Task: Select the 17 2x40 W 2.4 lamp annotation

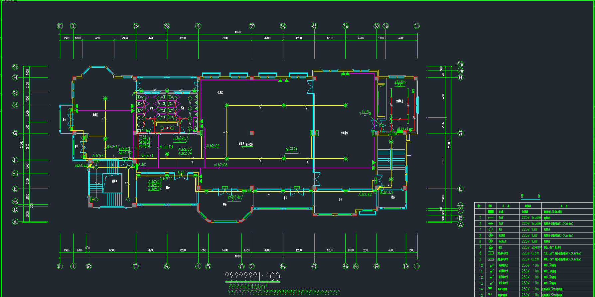Action: click(x=234, y=198)
